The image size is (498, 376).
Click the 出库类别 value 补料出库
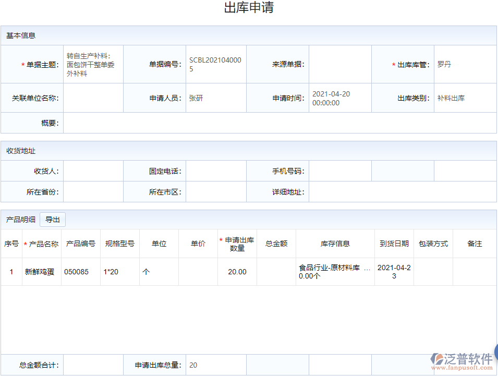pos(465,98)
